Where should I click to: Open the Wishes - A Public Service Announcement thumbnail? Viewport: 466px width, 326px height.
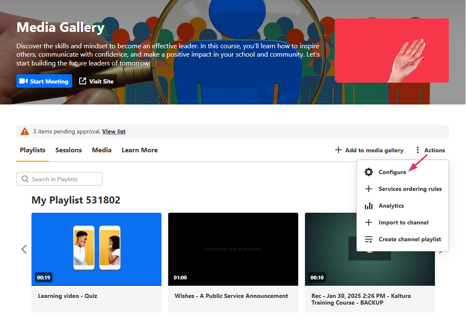click(233, 249)
